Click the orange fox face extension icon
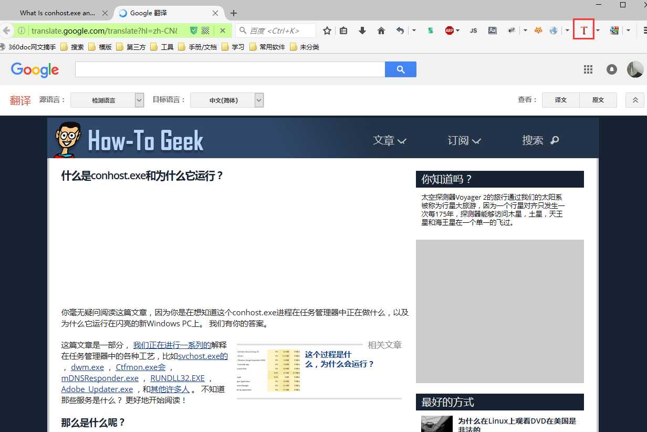 coord(538,30)
